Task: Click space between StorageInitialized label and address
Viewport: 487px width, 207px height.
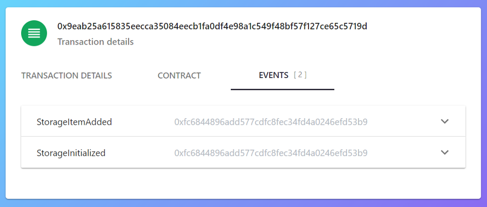Action: (x=140, y=153)
